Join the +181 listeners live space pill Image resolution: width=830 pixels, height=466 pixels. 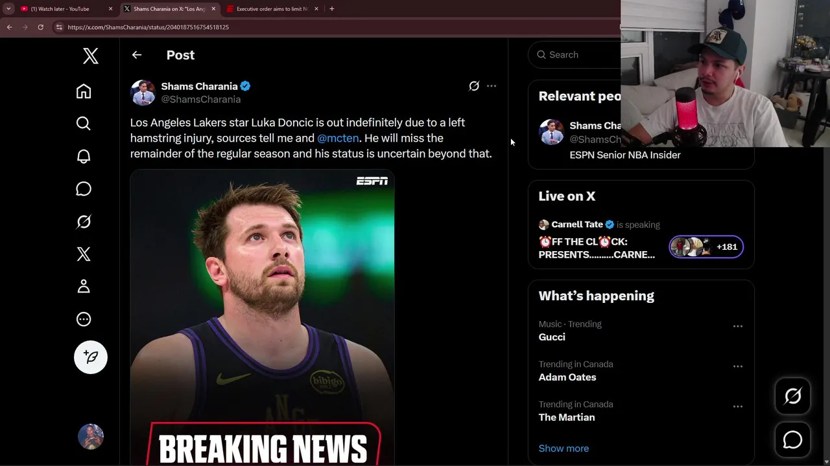[x=706, y=247]
